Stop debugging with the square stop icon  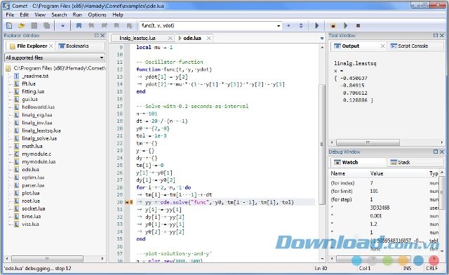(x=358, y=26)
